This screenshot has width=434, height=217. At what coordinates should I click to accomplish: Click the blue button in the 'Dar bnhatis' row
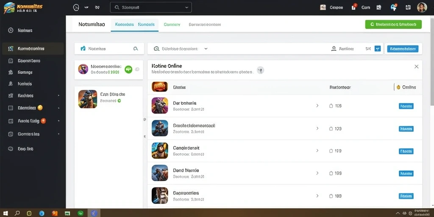coord(406,106)
